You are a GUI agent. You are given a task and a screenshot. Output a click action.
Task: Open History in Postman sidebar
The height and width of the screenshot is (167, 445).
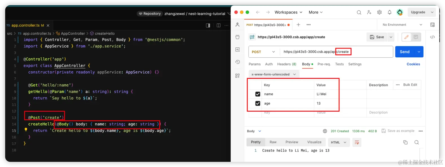[237, 62]
